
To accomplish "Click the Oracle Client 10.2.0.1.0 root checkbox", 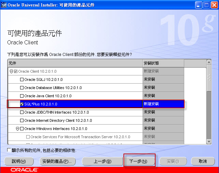I will 16,71.
